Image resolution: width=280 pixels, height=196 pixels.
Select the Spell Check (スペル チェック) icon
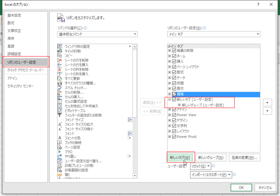coord(60,88)
